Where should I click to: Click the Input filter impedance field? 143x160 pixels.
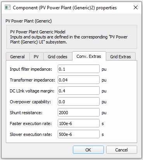point(79,69)
